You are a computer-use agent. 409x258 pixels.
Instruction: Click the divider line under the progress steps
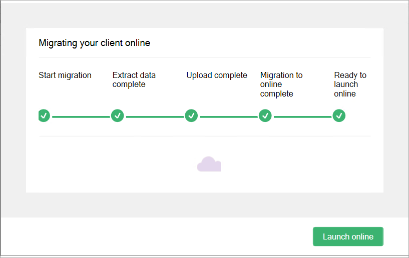coord(204,136)
